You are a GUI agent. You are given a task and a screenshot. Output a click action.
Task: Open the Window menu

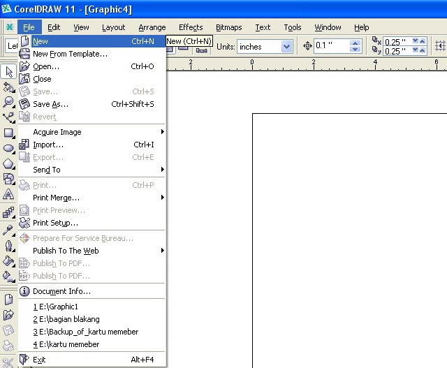tap(328, 27)
